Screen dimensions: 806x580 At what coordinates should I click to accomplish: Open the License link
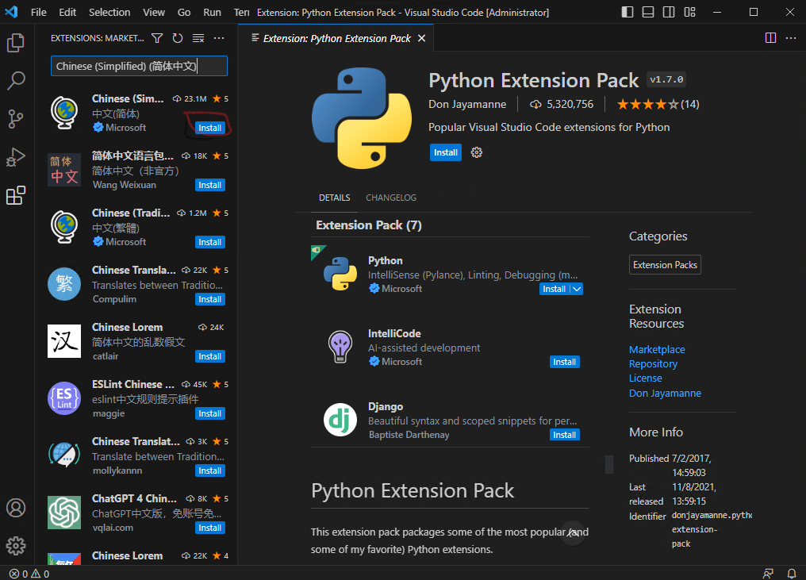tap(646, 378)
